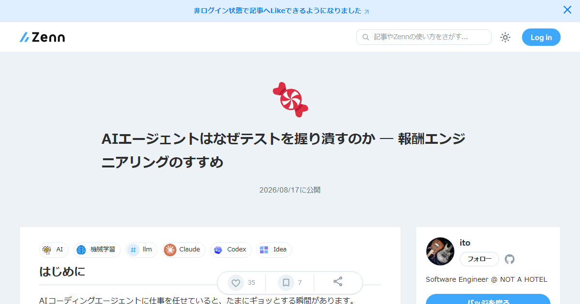Viewport: 580px width, 304px height.
Task: Select the Idea category tag
Action: coord(274,249)
